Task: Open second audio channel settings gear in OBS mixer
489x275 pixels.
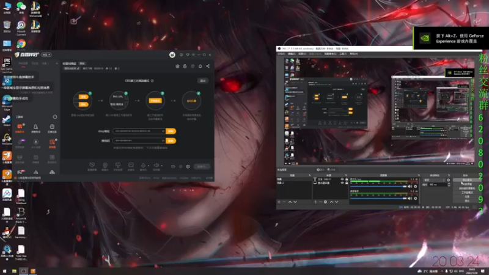Action: click(416, 198)
